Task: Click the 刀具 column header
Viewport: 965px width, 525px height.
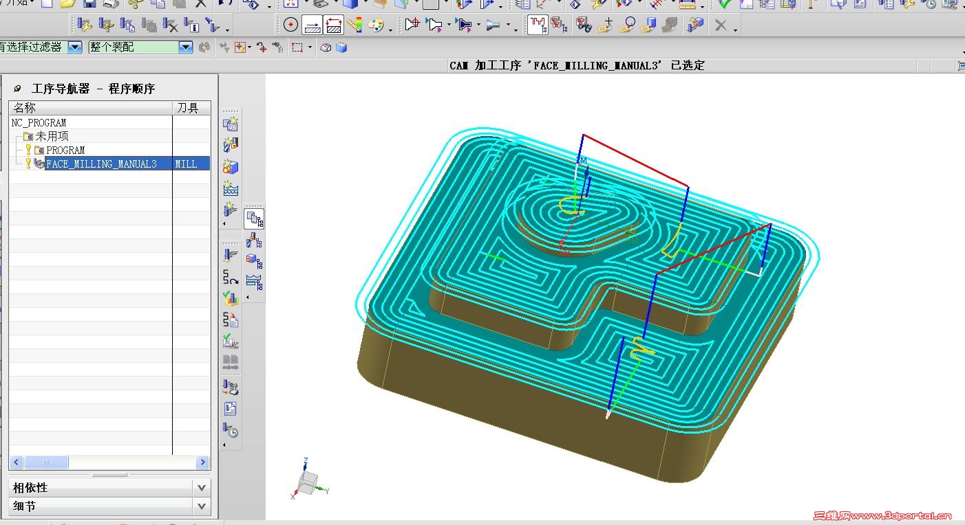Action: 191,108
